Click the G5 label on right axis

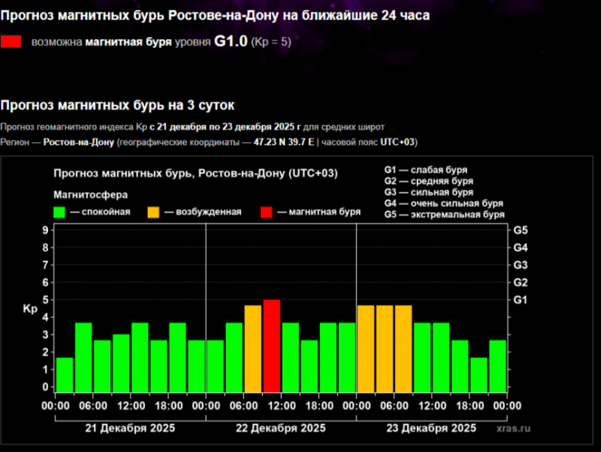tap(521, 230)
